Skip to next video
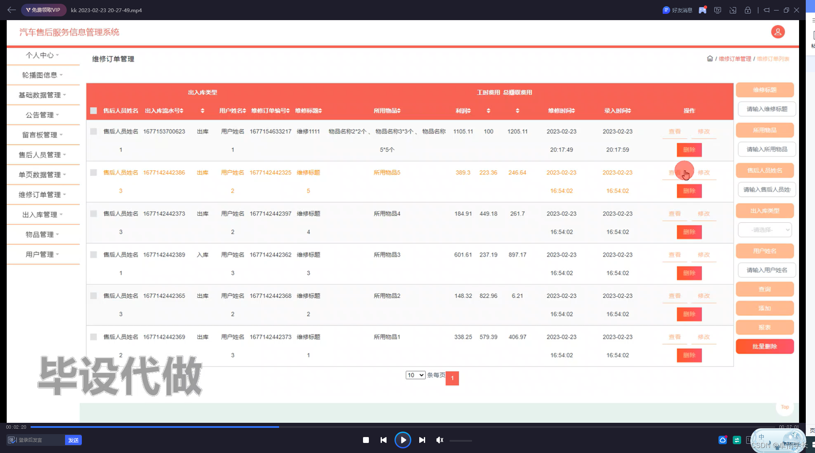 (422, 440)
